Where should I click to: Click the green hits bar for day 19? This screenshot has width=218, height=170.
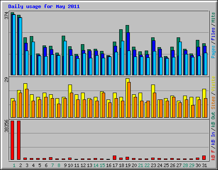click(x=127, y=29)
